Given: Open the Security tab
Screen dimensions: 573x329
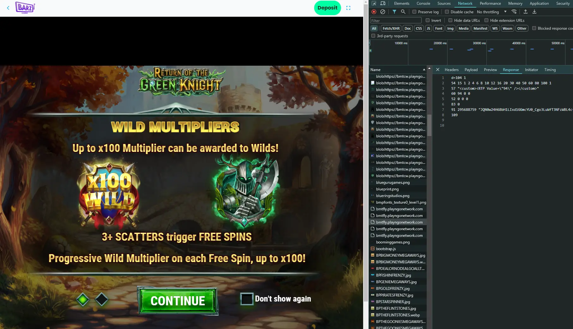Looking at the screenshot, I should [x=563, y=3].
